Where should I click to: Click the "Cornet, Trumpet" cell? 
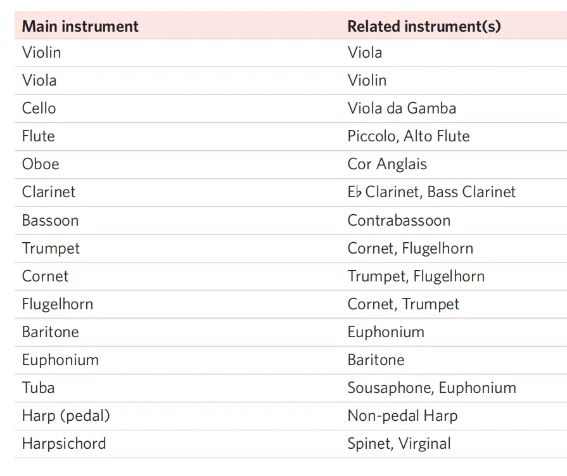(404, 304)
